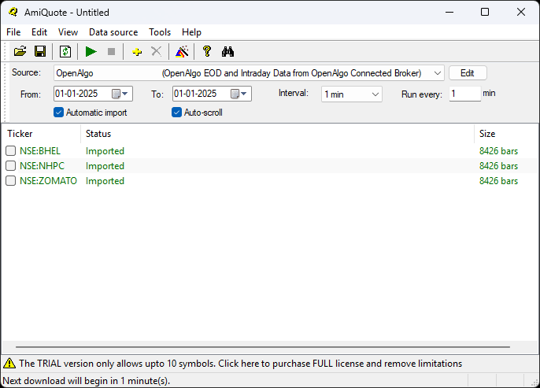Click the refresh document toolbar icon
The width and height of the screenshot is (540, 388).
65,52
